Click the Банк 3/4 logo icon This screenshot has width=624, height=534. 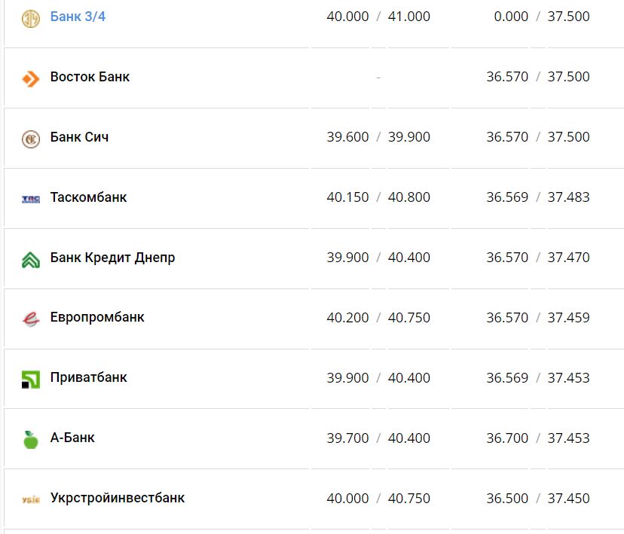(x=30, y=17)
